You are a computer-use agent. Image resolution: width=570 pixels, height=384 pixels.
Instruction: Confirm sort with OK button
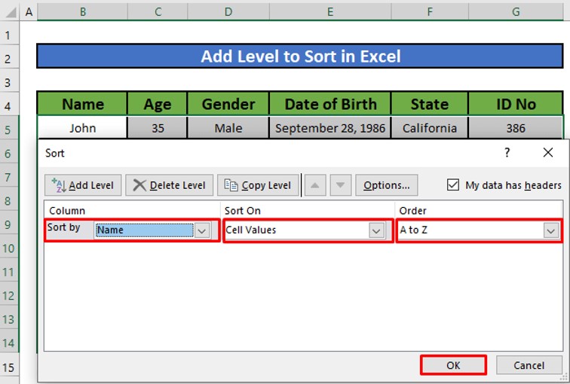click(453, 365)
